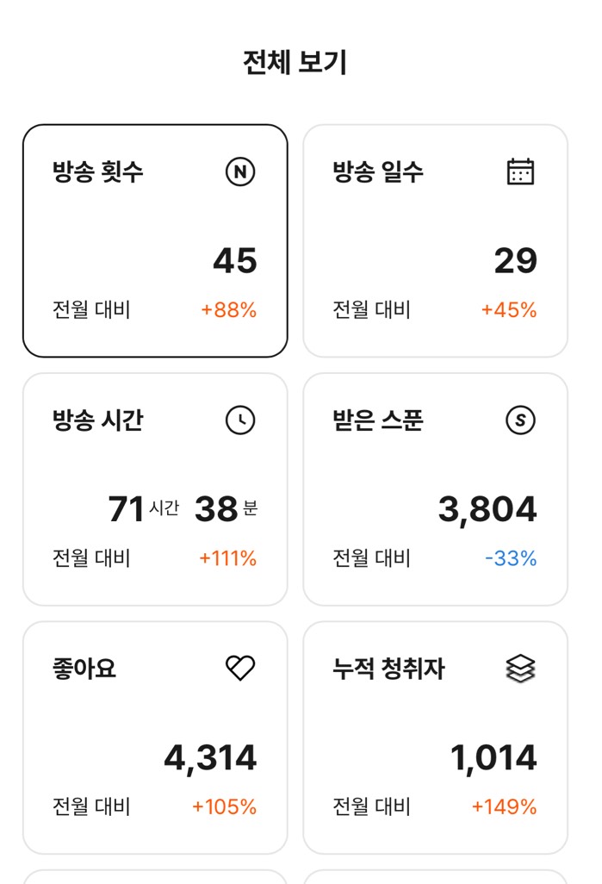Tap the -33% change on 받은 스푼
The width and height of the screenshot is (602, 884).
[511, 558]
